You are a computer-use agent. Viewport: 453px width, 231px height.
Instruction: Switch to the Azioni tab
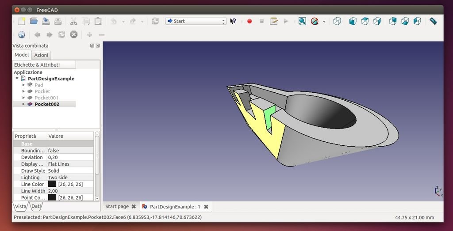pos(41,55)
